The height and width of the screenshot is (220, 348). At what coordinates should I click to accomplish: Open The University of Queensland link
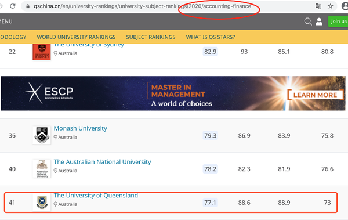pyautogui.click(x=96, y=196)
